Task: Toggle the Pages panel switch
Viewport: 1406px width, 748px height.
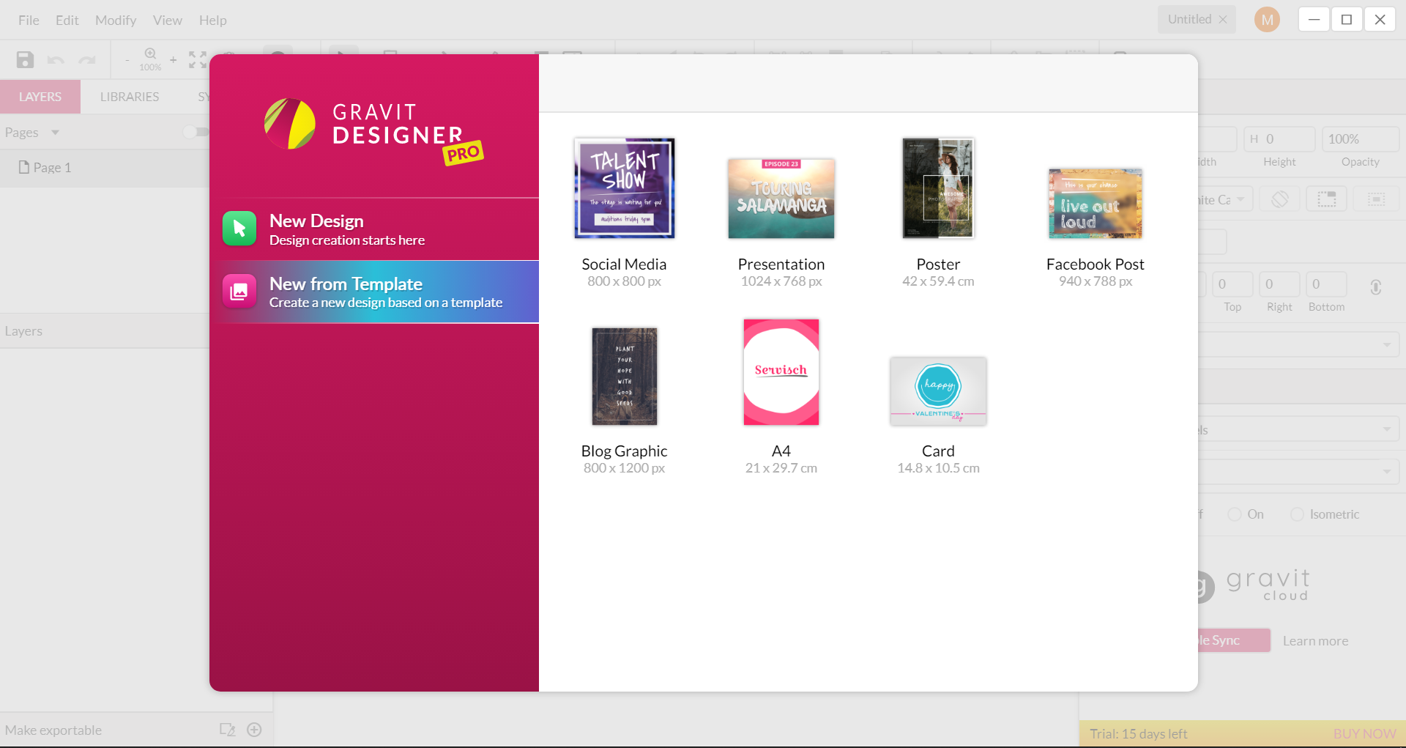Action: [x=195, y=132]
